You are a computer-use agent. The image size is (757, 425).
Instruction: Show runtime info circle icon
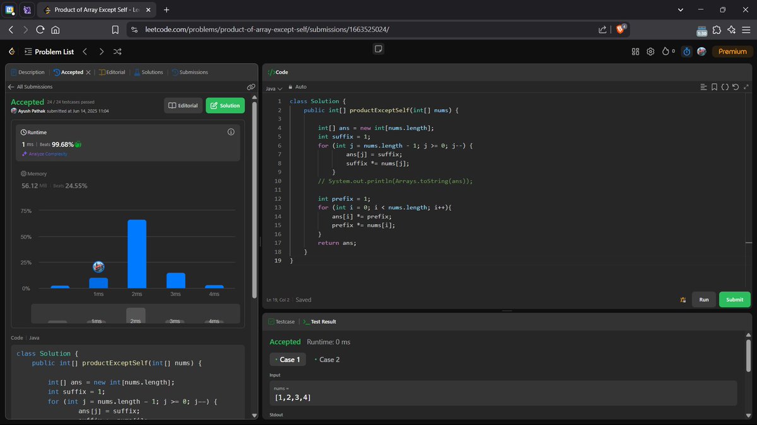231,132
